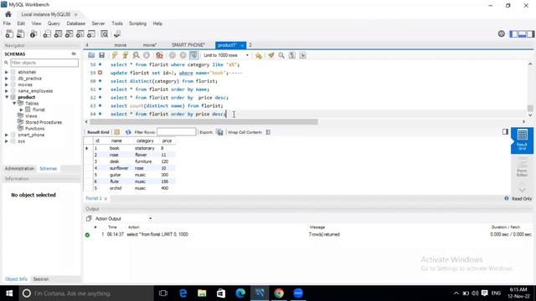Select Result Grid side button
536x301 pixels.
click(522, 140)
